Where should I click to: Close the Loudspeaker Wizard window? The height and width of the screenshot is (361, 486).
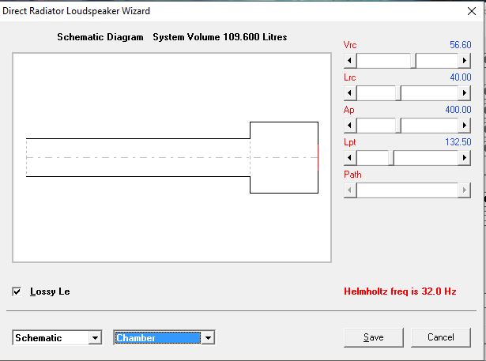(472, 11)
